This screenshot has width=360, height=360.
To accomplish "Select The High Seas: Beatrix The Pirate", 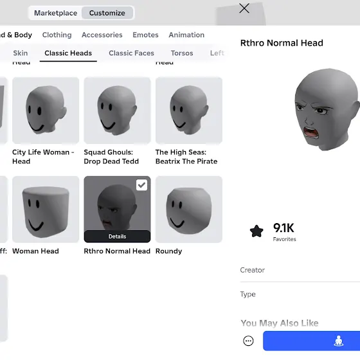I will pos(189,111).
